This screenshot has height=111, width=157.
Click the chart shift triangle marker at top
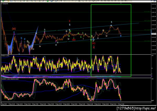pyautogui.click(x=121, y=3)
